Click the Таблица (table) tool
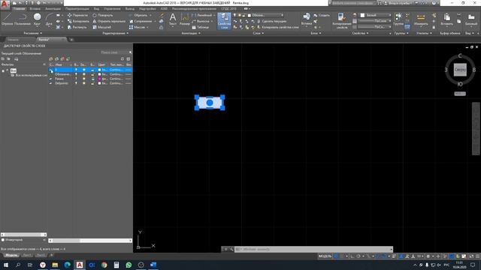 [201, 27]
